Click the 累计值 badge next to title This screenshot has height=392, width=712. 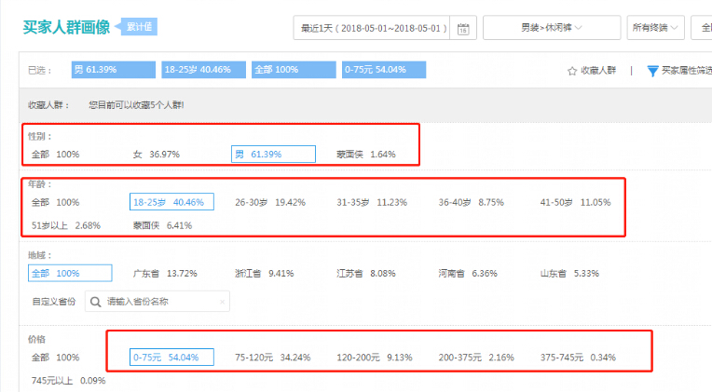139,27
